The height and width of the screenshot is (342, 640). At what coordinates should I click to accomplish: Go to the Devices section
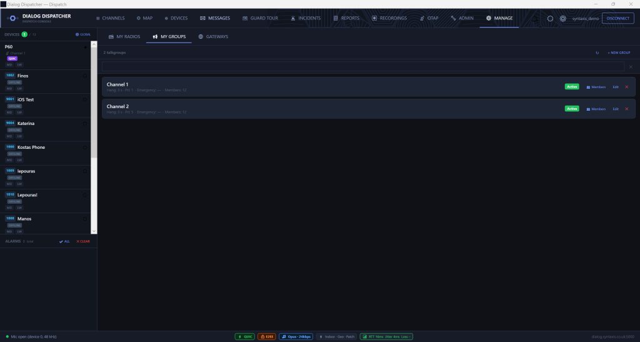pyautogui.click(x=176, y=18)
